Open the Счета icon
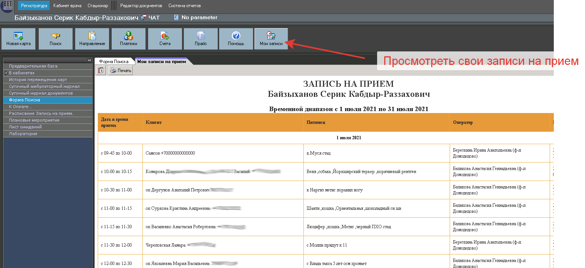This screenshot has height=268, width=585. (x=164, y=39)
